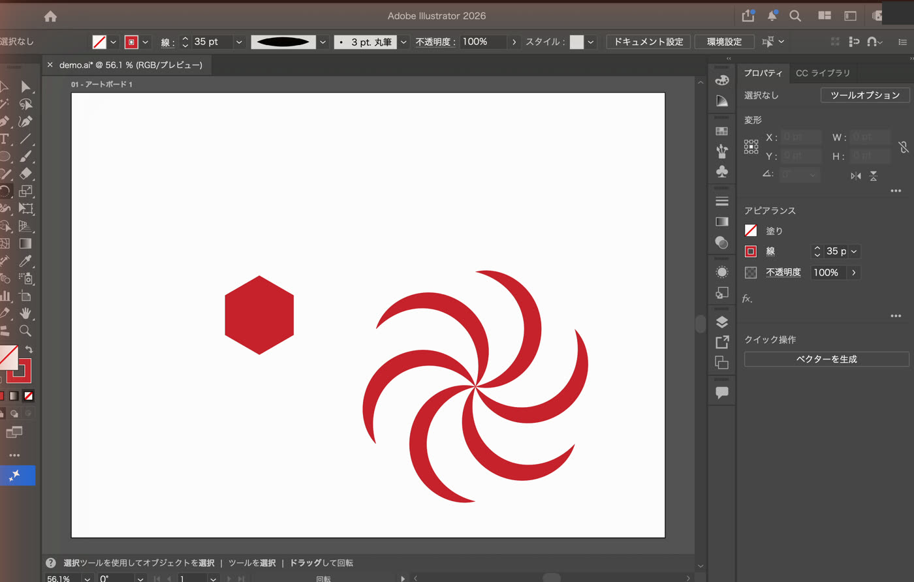Image resolution: width=914 pixels, height=582 pixels.
Task: Open the graphic style dropdown
Action: pos(591,42)
